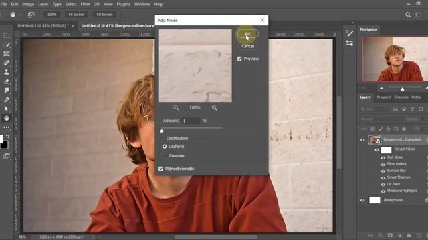Screen dimensions: 428x240
Task: Open the Window menu
Action: [142, 5]
